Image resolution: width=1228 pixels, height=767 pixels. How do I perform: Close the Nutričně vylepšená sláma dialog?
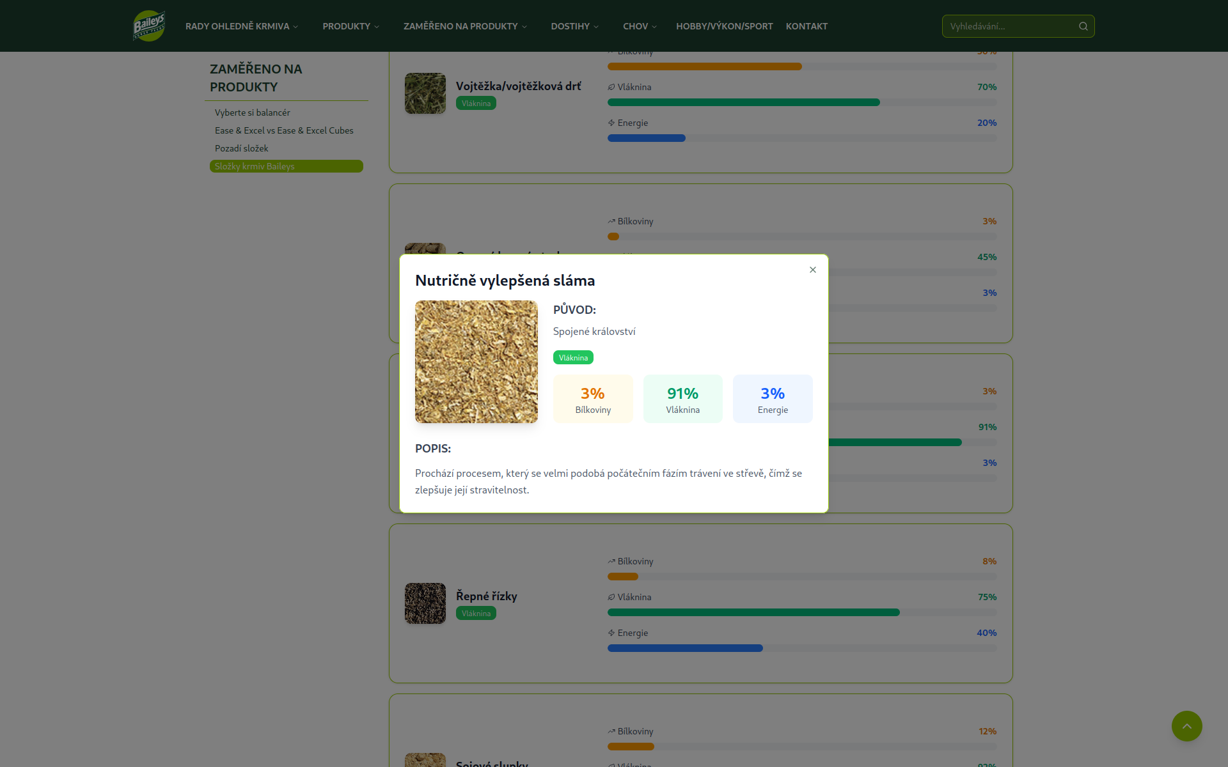point(813,270)
